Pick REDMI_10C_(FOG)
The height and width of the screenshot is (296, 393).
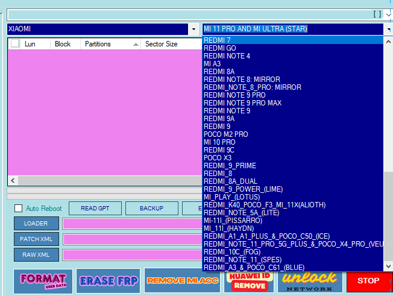click(293, 252)
